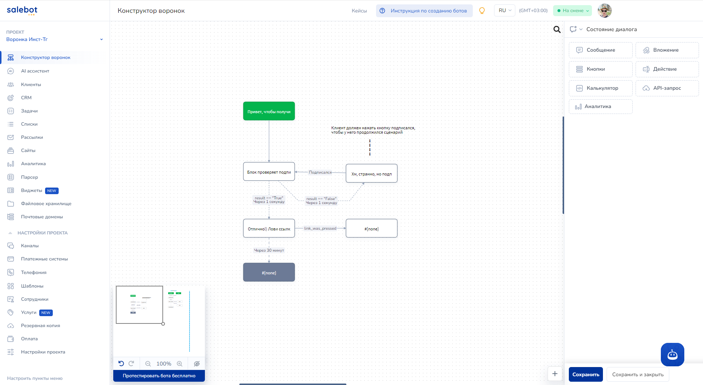
Task: Click the lightbulb tips icon in header
Action: 482,11
